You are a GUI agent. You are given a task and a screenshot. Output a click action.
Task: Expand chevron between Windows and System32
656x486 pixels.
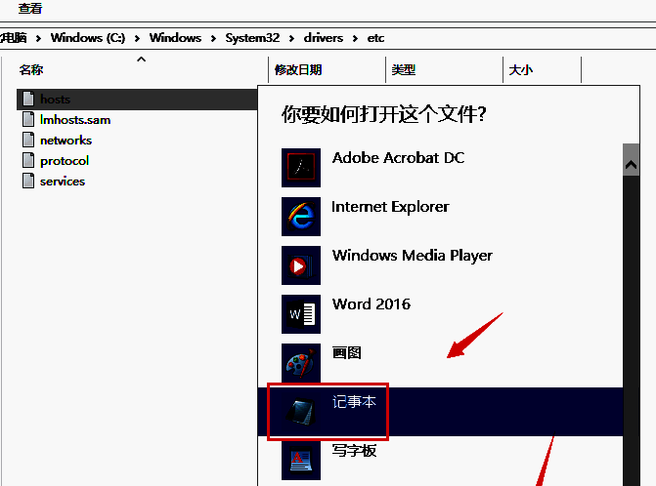click(x=213, y=38)
